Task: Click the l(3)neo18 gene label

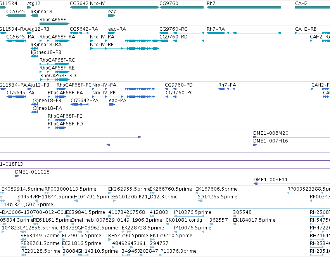Action: (x=41, y=11)
